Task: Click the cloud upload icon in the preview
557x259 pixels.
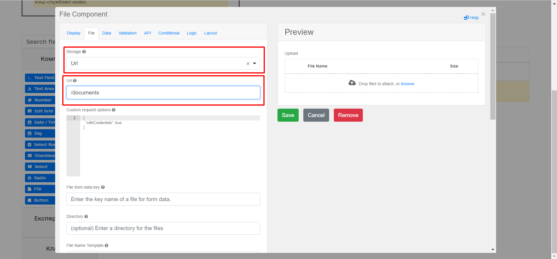Action: click(x=352, y=83)
